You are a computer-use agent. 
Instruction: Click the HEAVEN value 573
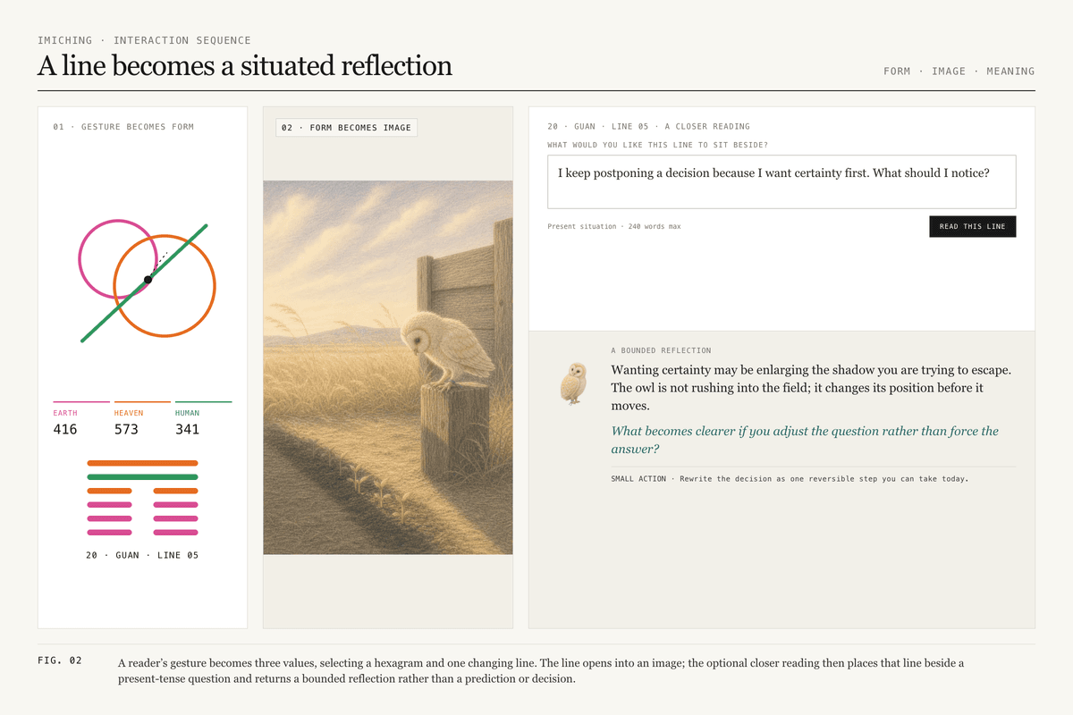point(126,429)
